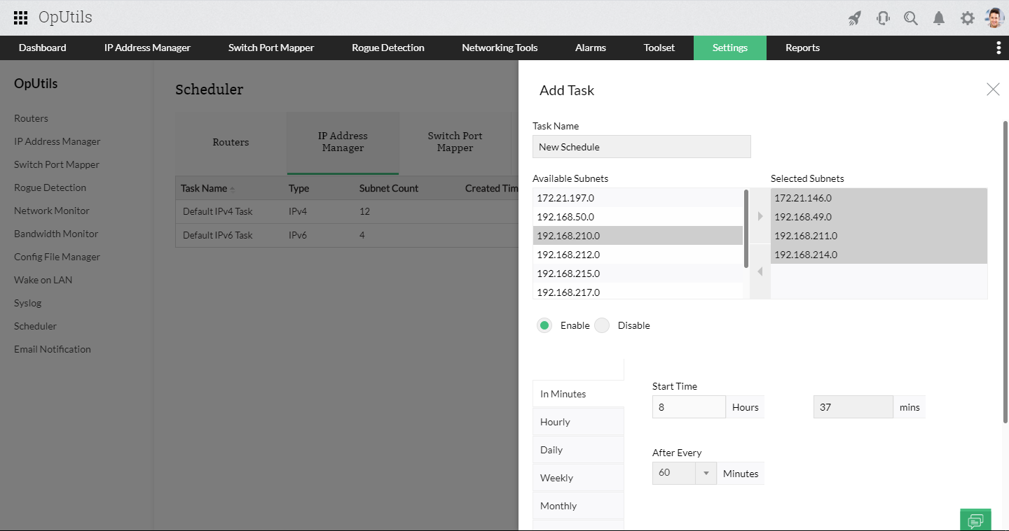1009x531 pixels.
Task: Click the Start Time mins field
Action: 853,407
